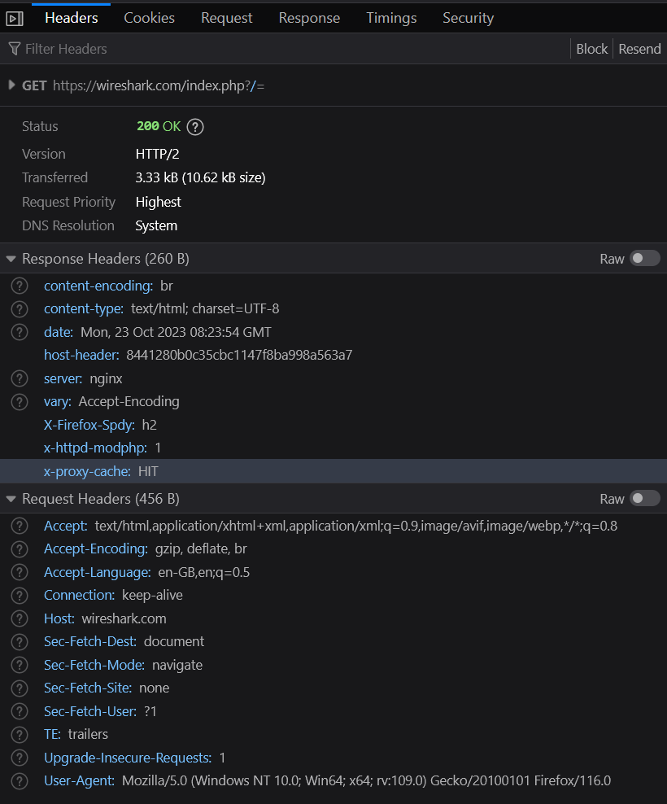Collapse the Request Headers section

click(x=11, y=499)
